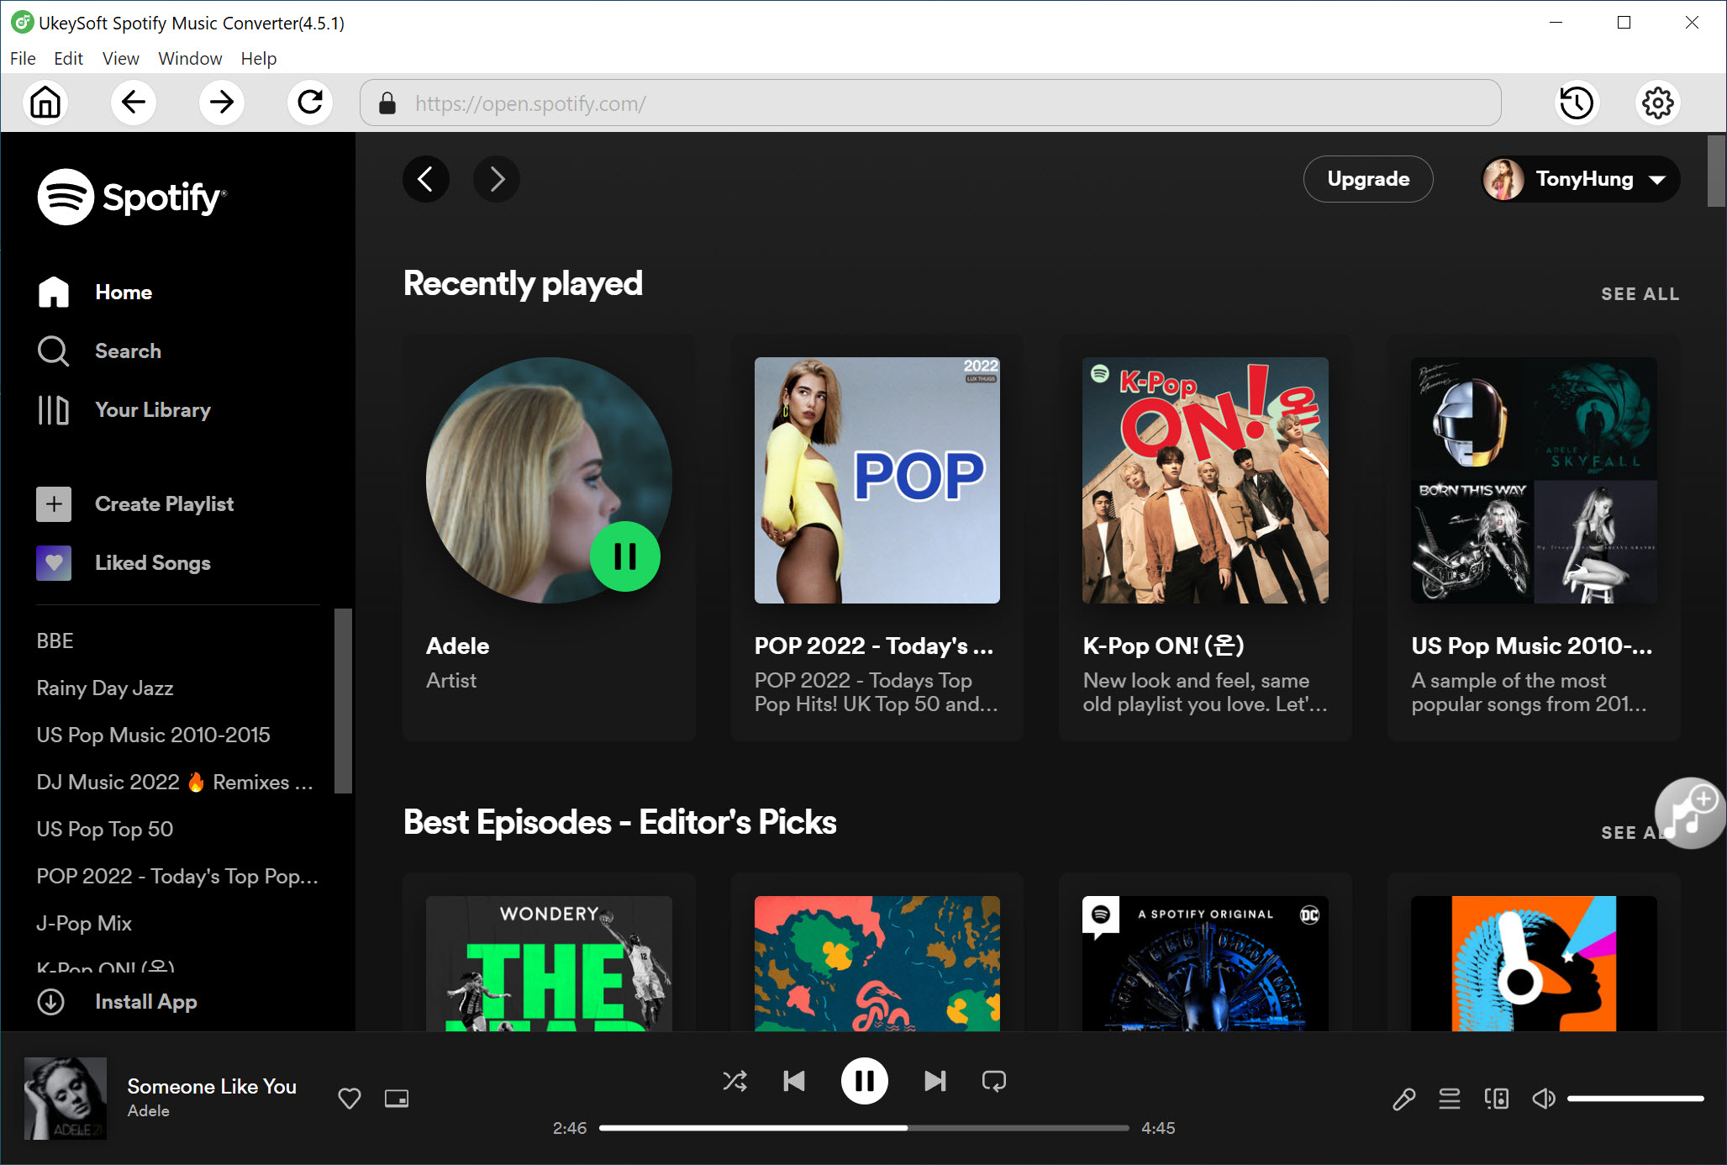Screen dimensions: 1727x1165
Task: Click the green pause button on Adele card
Action: point(624,556)
